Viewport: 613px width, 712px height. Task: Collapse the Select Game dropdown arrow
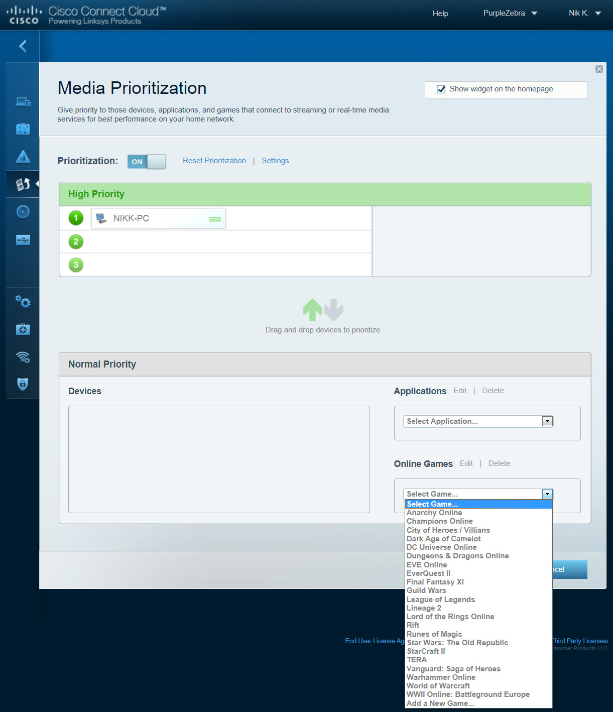pyautogui.click(x=547, y=494)
